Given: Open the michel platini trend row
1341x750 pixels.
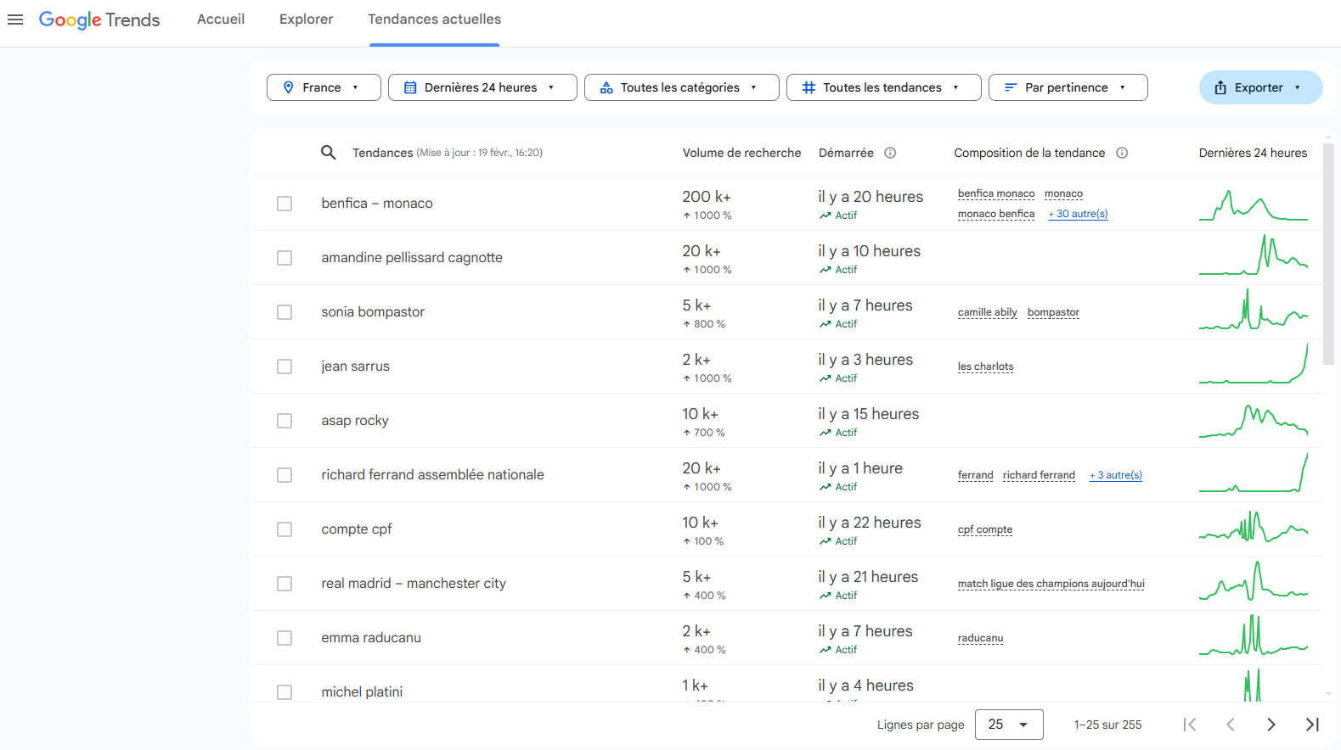Looking at the screenshot, I should (x=786, y=684).
